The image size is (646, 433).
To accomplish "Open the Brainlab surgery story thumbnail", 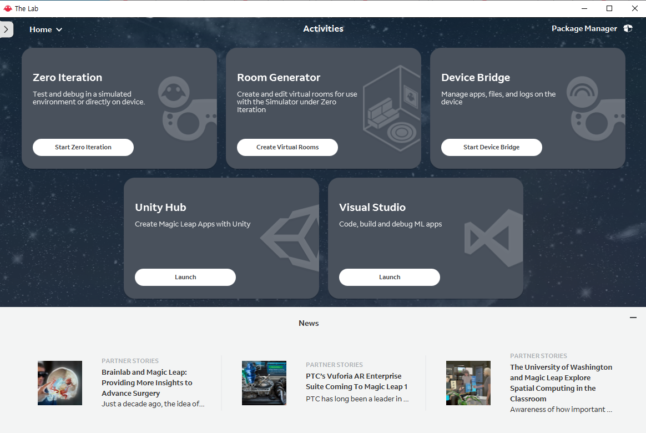I will pyautogui.click(x=60, y=383).
